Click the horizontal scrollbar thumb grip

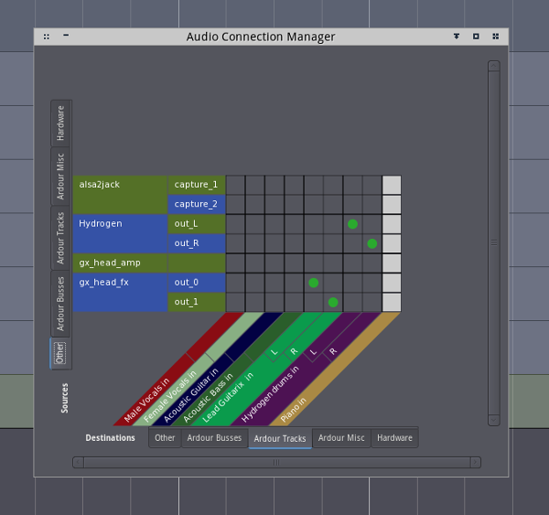click(276, 462)
